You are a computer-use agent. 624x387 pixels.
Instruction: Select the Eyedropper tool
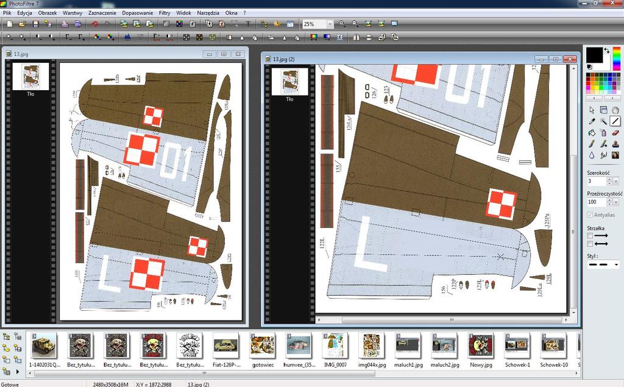pyautogui.click(x=592, y=121)
